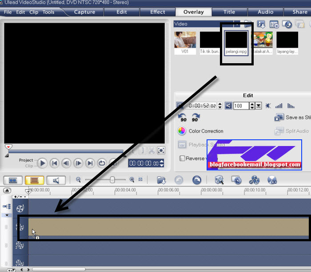The width and height of the screenshot is (311, 272).
Task: Click the Redo arrow button
Action: pyautogui.click(x=197, y=180)
